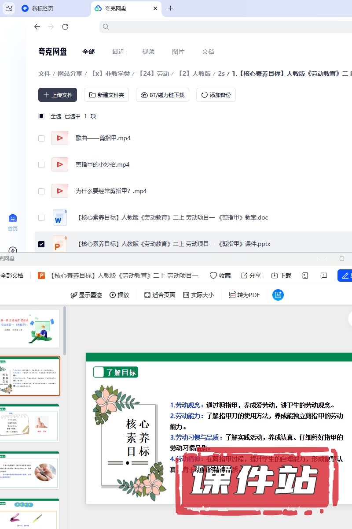Viewport: 352px width, 529px height.
Task: Select the first slide thumbnail
Action: (30, 328)
